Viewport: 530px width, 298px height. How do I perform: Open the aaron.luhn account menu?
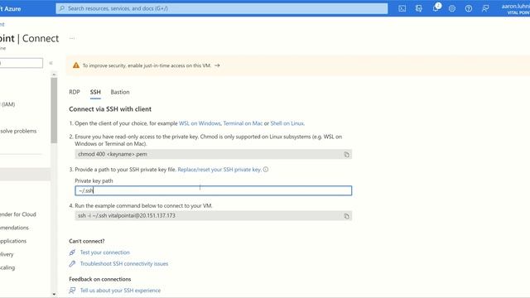coord(515,9)
